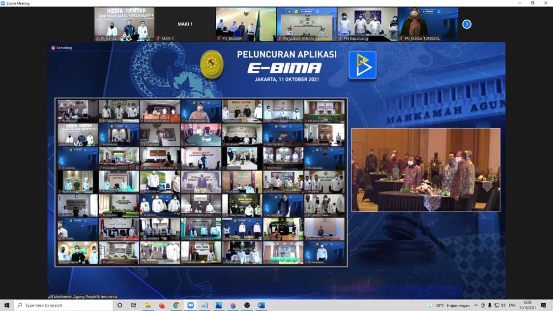Select PA Kendari participant thumbnail
Image resolution: width=553 pixels, height=311 pixels.
[124, 25]
